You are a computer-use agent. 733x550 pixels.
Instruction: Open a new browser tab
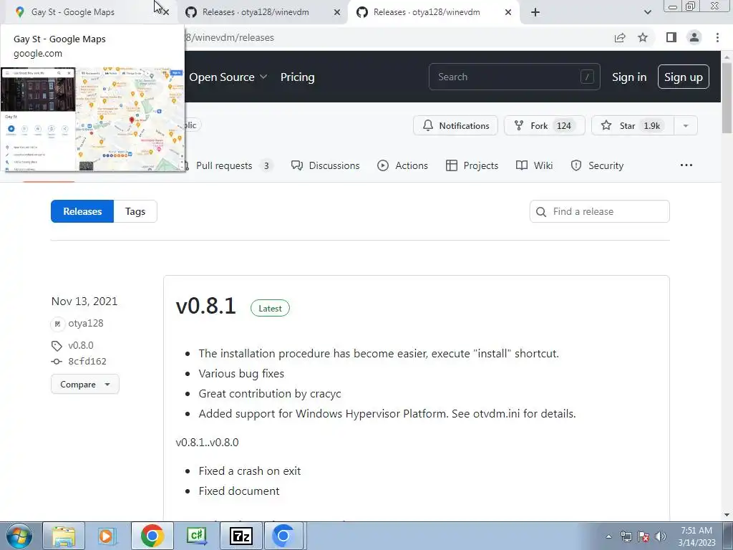click(535, 12)
